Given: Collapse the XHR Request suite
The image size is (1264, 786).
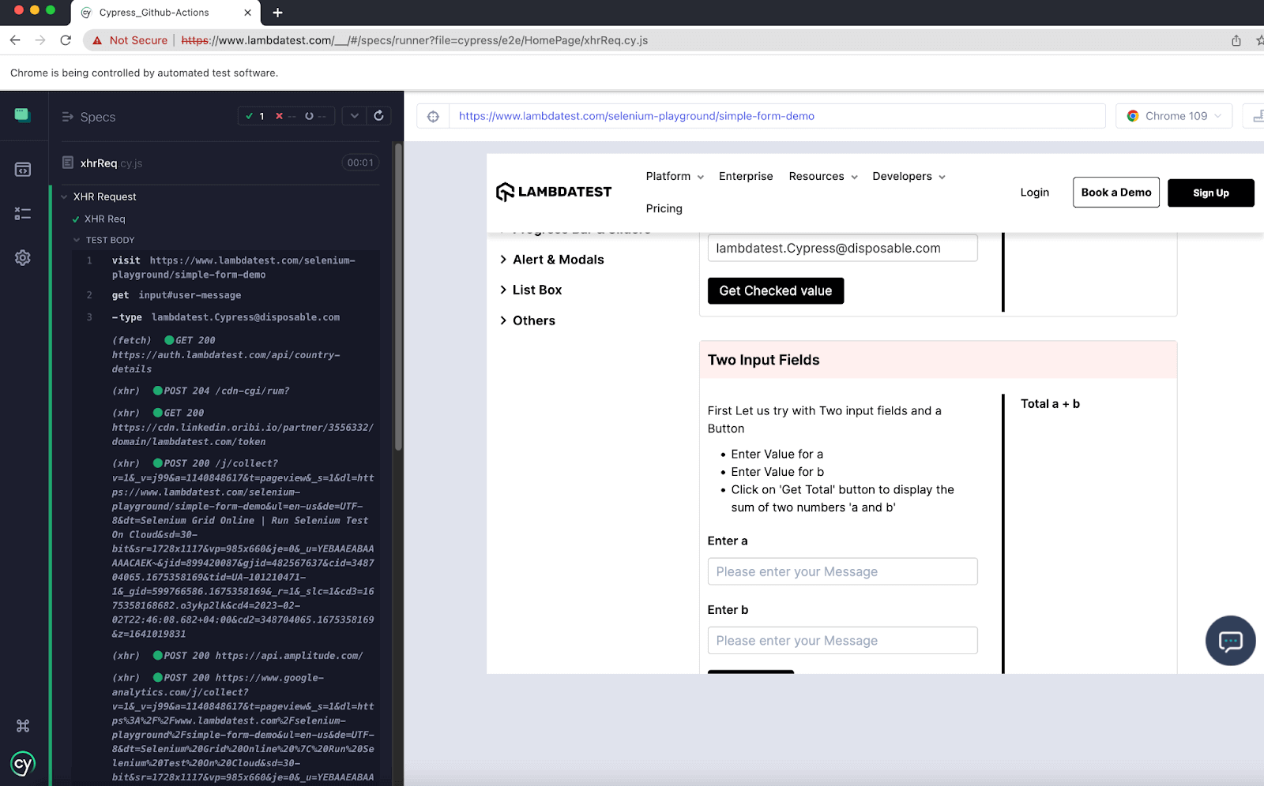Looking at the screenshot, I should pos(64,196).
